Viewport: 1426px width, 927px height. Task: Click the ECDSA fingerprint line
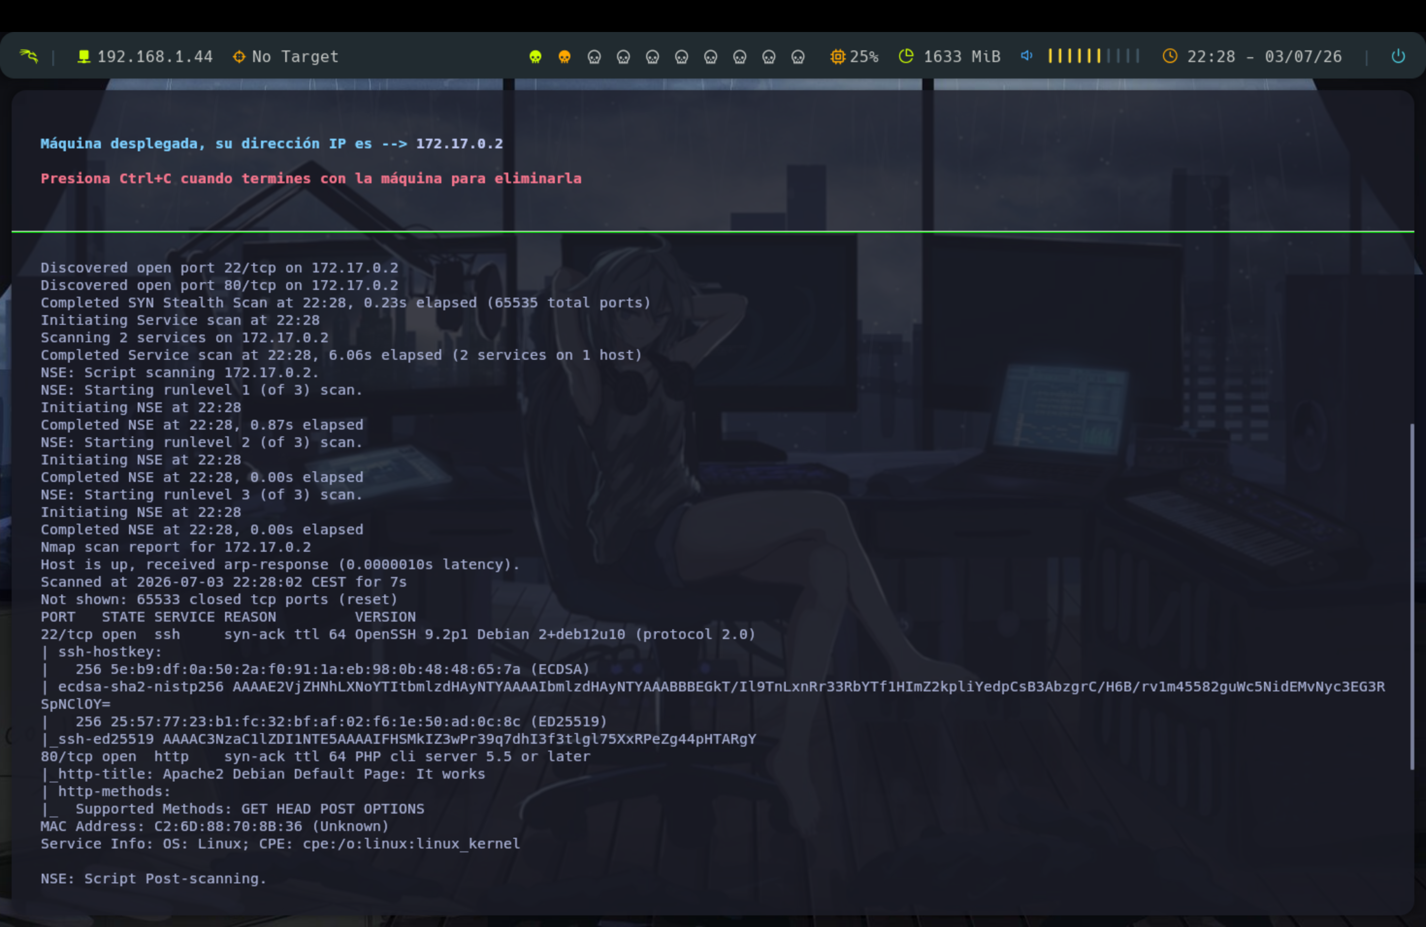coord(315,669)
